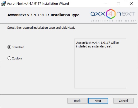
Task: Click the 'Custom' option label text
Action: (17, 58)
